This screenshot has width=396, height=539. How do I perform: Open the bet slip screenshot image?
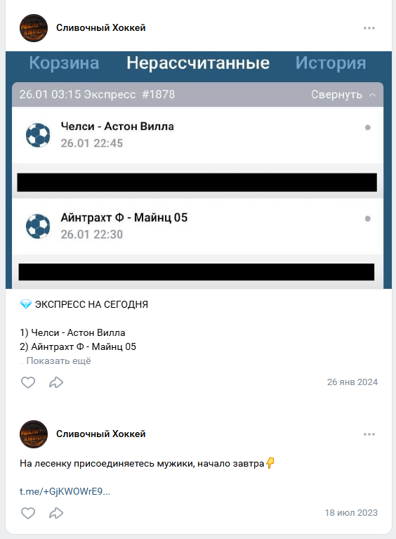(x=199, y=170)
